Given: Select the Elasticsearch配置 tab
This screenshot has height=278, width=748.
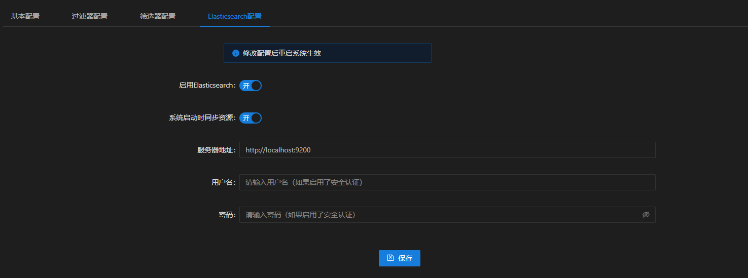Looking at the screenshot, I should 235,16.
